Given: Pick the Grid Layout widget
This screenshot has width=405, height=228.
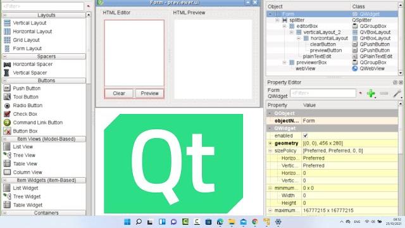Looking at the screenshot, I should 26,40.
